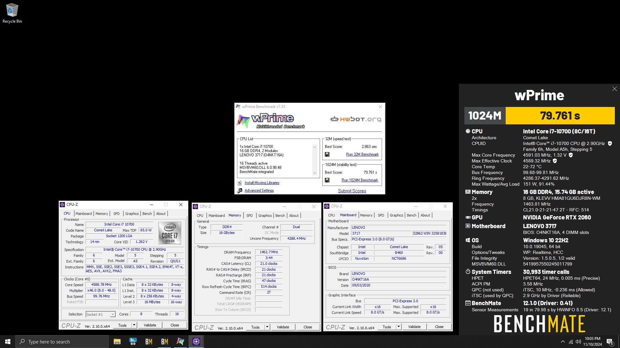
Task: Open Tools dropdown arrow in Memory CPU-Z window
Action: [x=267, y=327]
